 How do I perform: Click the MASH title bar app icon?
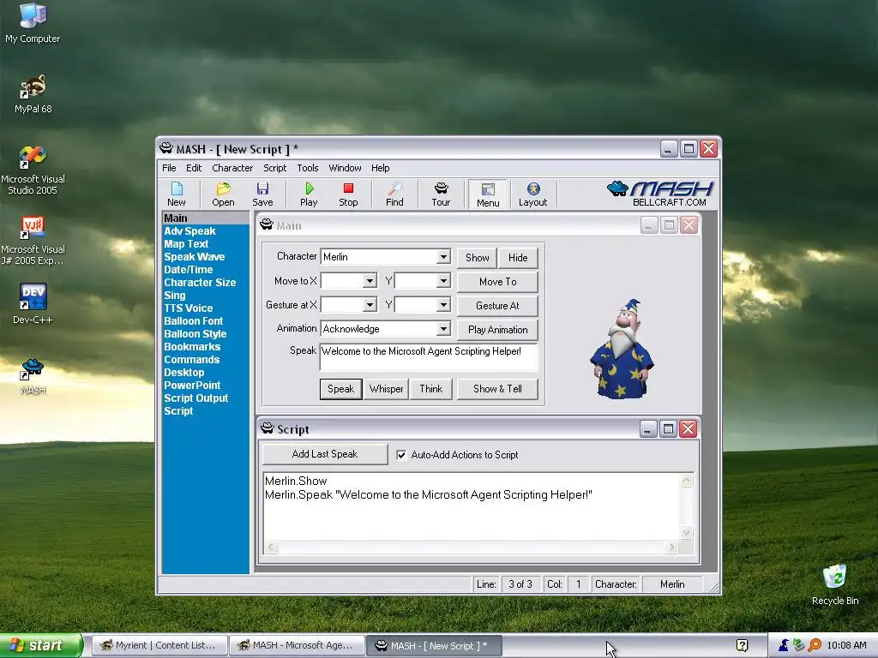point(165,149)
